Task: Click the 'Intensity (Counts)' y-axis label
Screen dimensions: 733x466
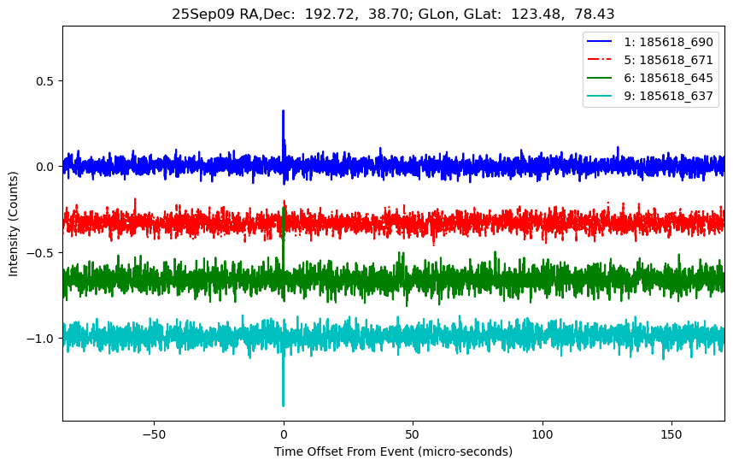Action: (13, 224)
